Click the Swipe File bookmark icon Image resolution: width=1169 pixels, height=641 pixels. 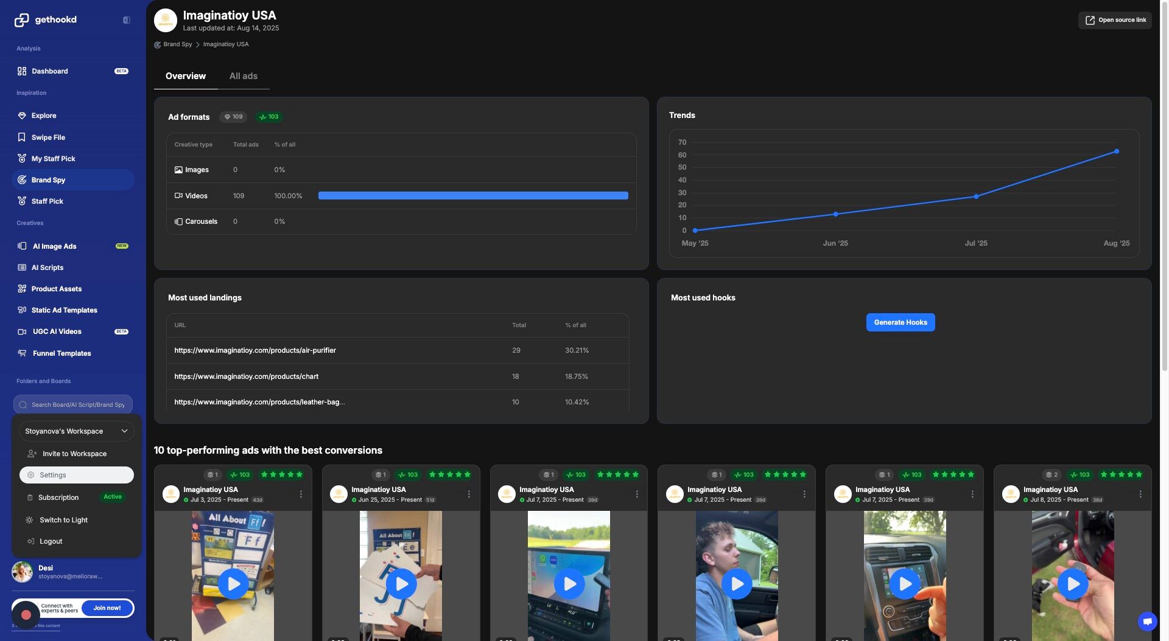click(x=22, y=137)
